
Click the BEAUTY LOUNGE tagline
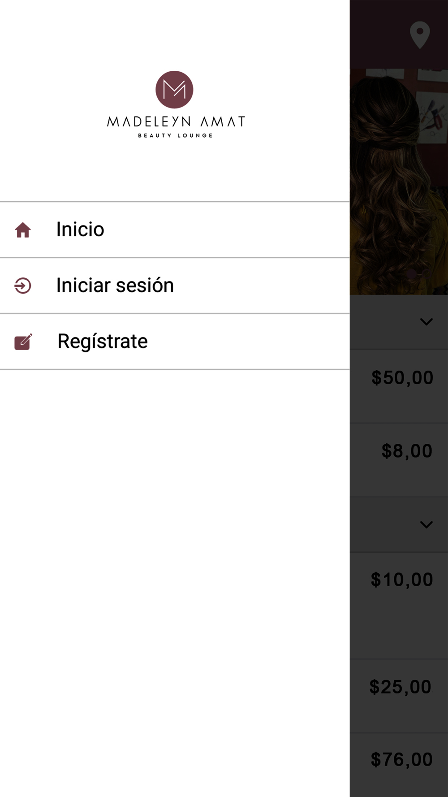[175, 135]
